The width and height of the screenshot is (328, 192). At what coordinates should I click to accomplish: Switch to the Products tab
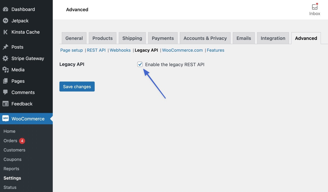tap(102, 38)
